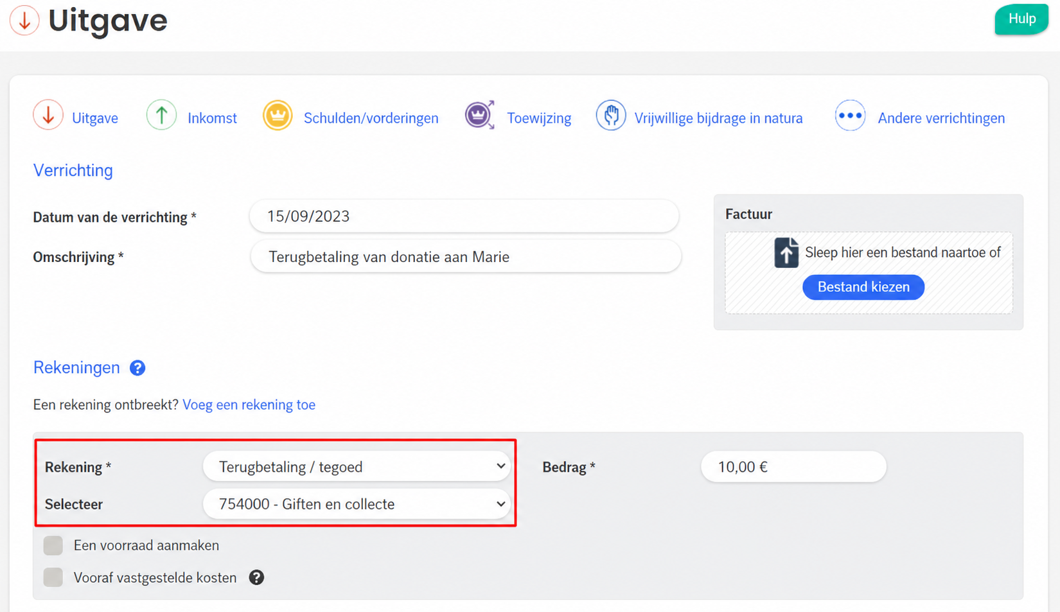
Task: Open the Rekening dropdown showing Terugbetaling / tegoed
Action: coord(357,466)
